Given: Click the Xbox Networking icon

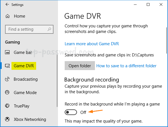Looking at the screenshot, I should (8, 119).
